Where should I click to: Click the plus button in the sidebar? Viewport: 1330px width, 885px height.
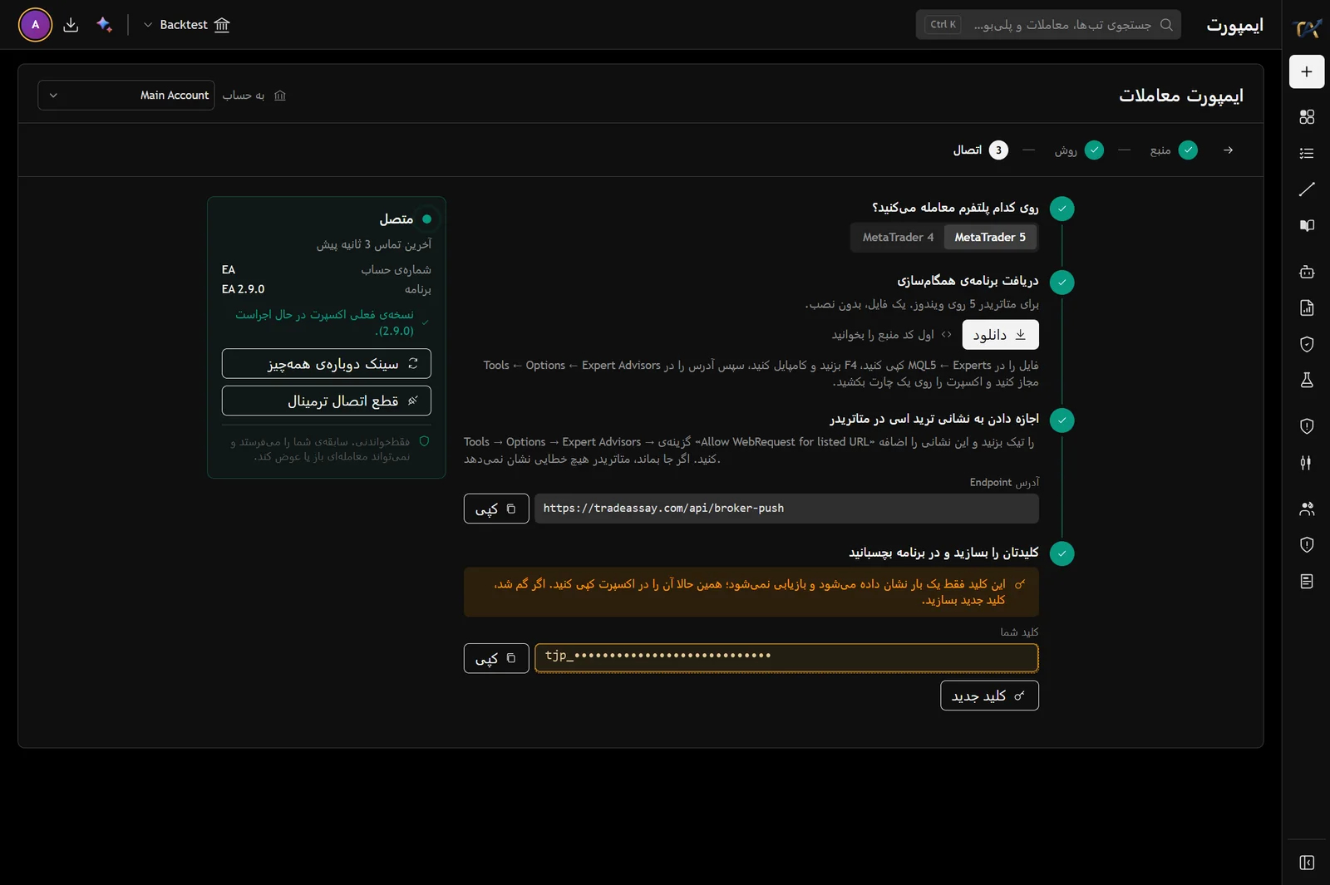tap(1307, 71)
